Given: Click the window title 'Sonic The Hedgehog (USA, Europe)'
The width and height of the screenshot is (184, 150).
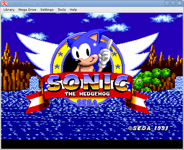Looking at the screenshot, I should coord(37,3).
